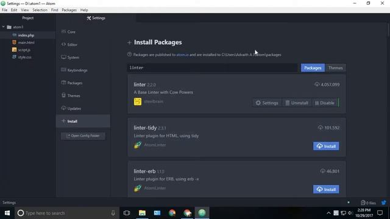Show hidden system tray icons

[328, 213]
